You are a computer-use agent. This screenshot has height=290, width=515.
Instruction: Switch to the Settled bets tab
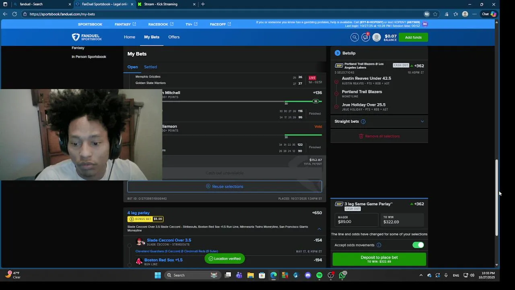tap(150, 67)
